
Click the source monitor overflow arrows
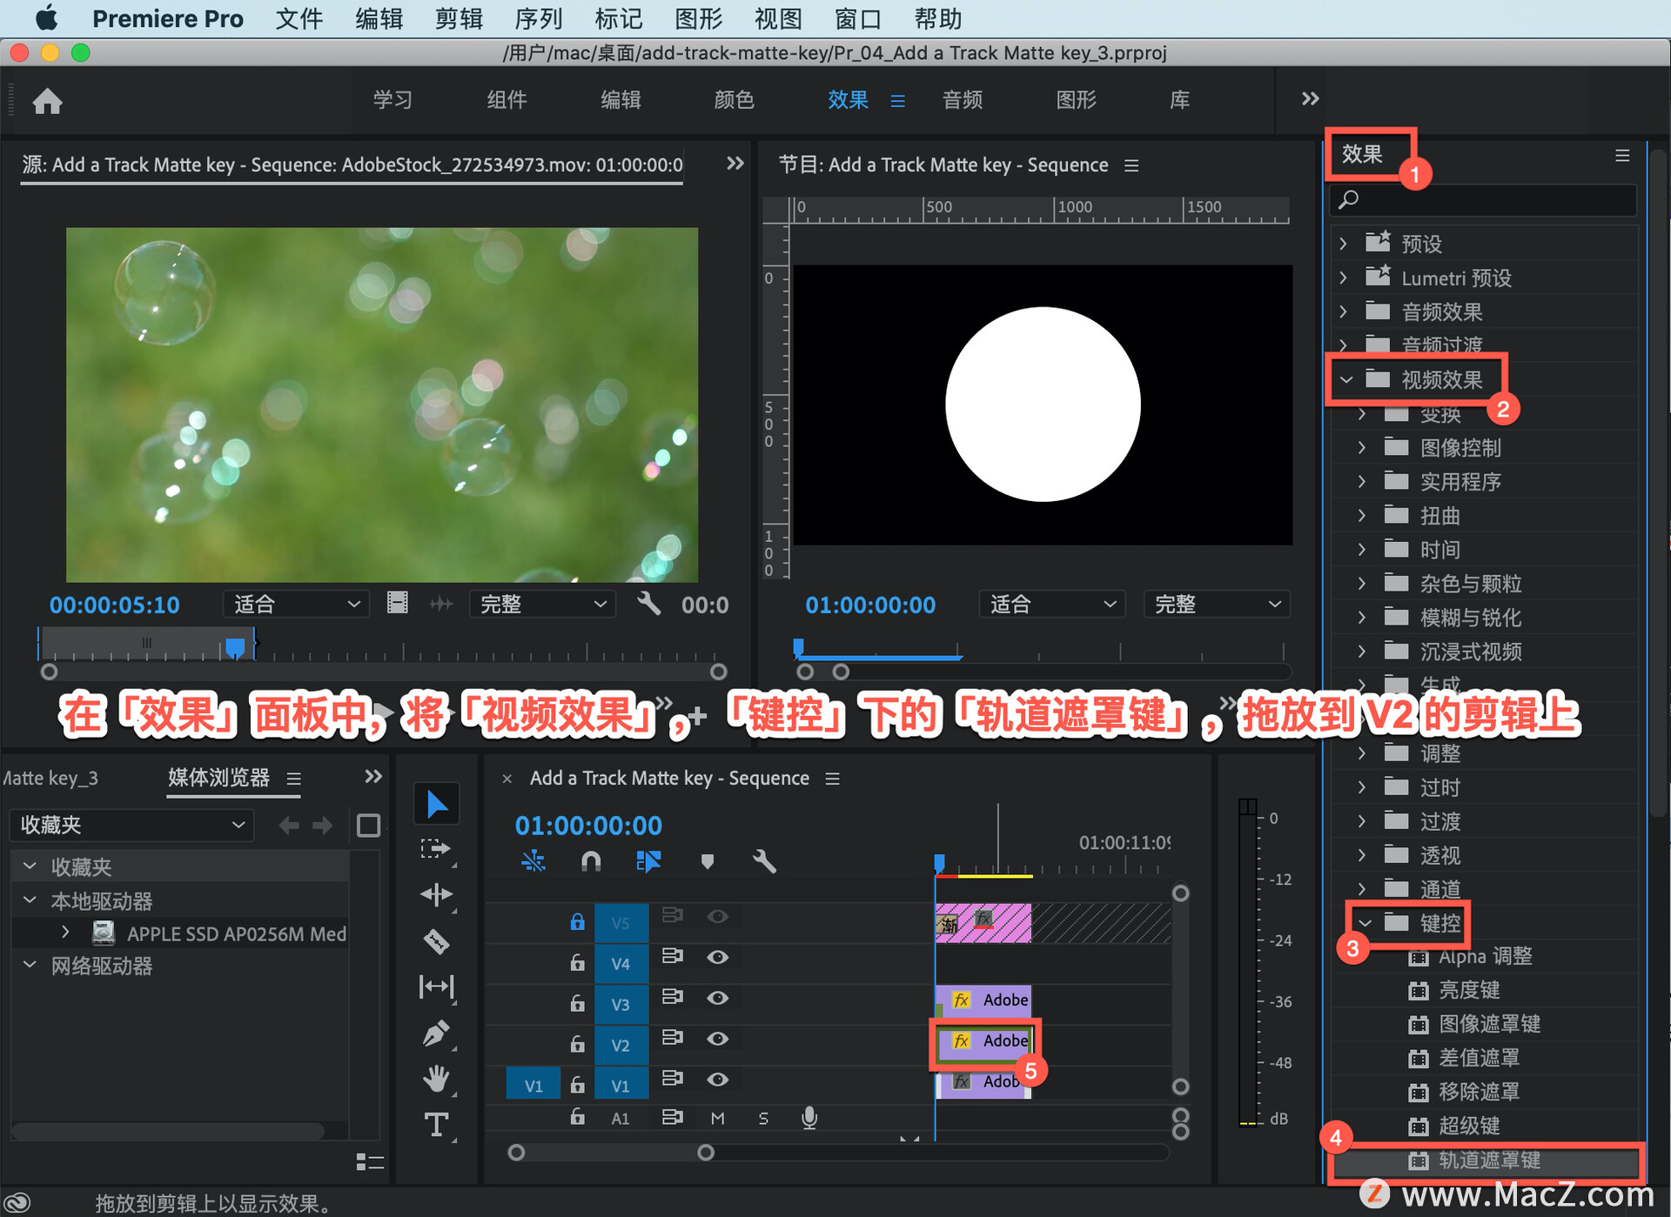pos(735,164)
